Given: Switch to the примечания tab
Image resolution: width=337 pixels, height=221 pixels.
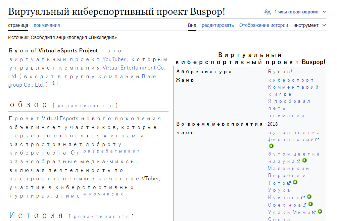Looking at the screenshot, I should pyautogui.click(x=47, y=25).
